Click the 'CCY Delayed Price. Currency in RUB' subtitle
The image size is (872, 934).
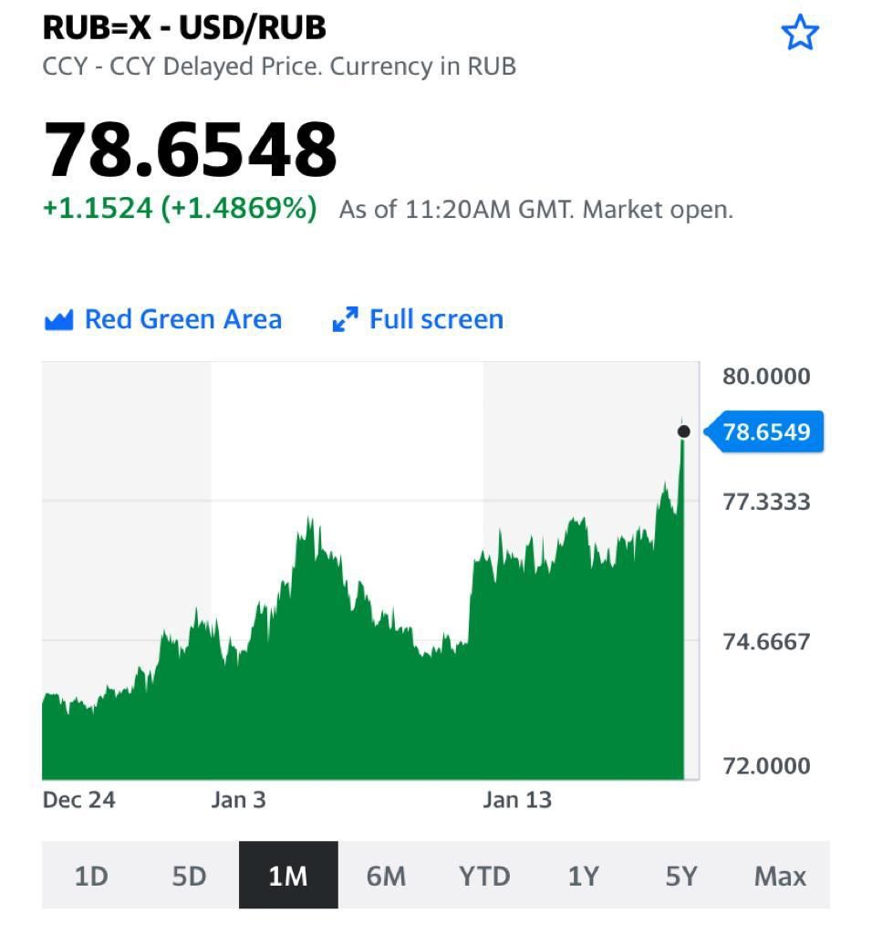(x=313, y=67)
